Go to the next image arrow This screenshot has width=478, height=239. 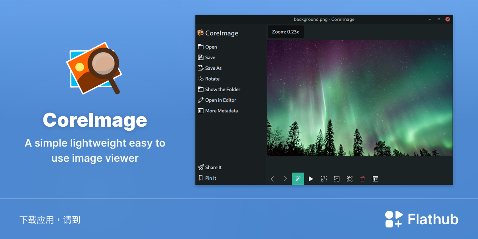tap(285, 179)
